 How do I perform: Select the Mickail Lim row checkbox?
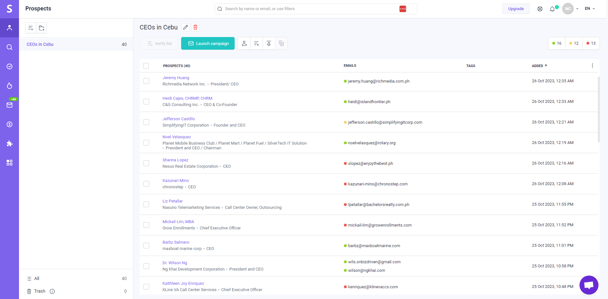[x=146, y=225]
